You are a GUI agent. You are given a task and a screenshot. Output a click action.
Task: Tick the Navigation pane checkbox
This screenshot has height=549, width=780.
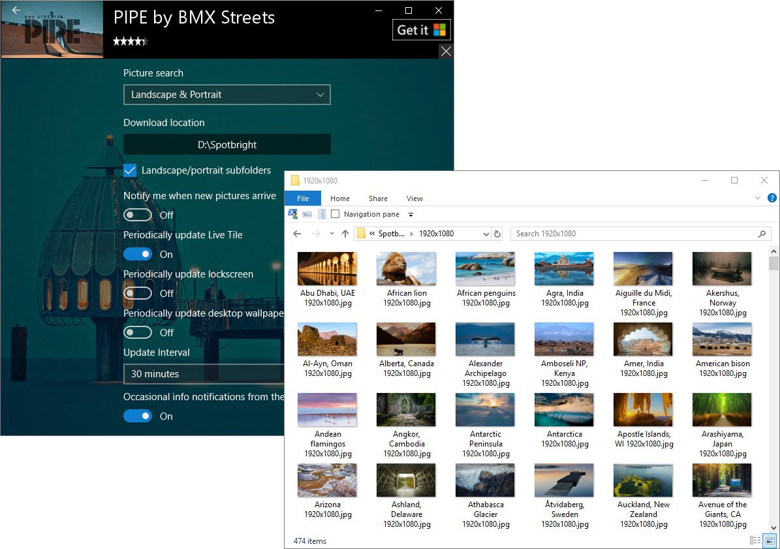click(335, 214)
